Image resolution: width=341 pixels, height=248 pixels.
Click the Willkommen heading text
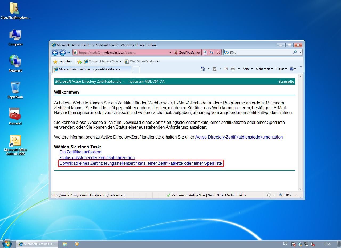pos(66,92)
